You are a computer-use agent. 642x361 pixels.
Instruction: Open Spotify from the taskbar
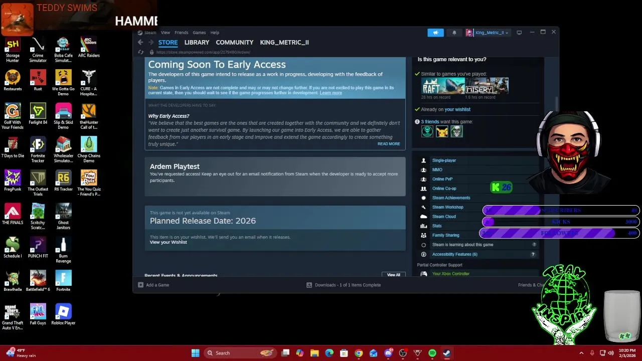432,353
